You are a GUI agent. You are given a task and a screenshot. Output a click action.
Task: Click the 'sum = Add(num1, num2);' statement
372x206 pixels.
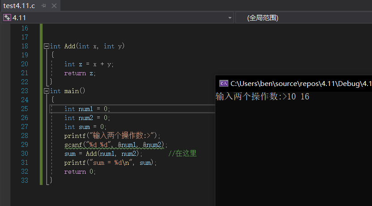tap(103, 154)
